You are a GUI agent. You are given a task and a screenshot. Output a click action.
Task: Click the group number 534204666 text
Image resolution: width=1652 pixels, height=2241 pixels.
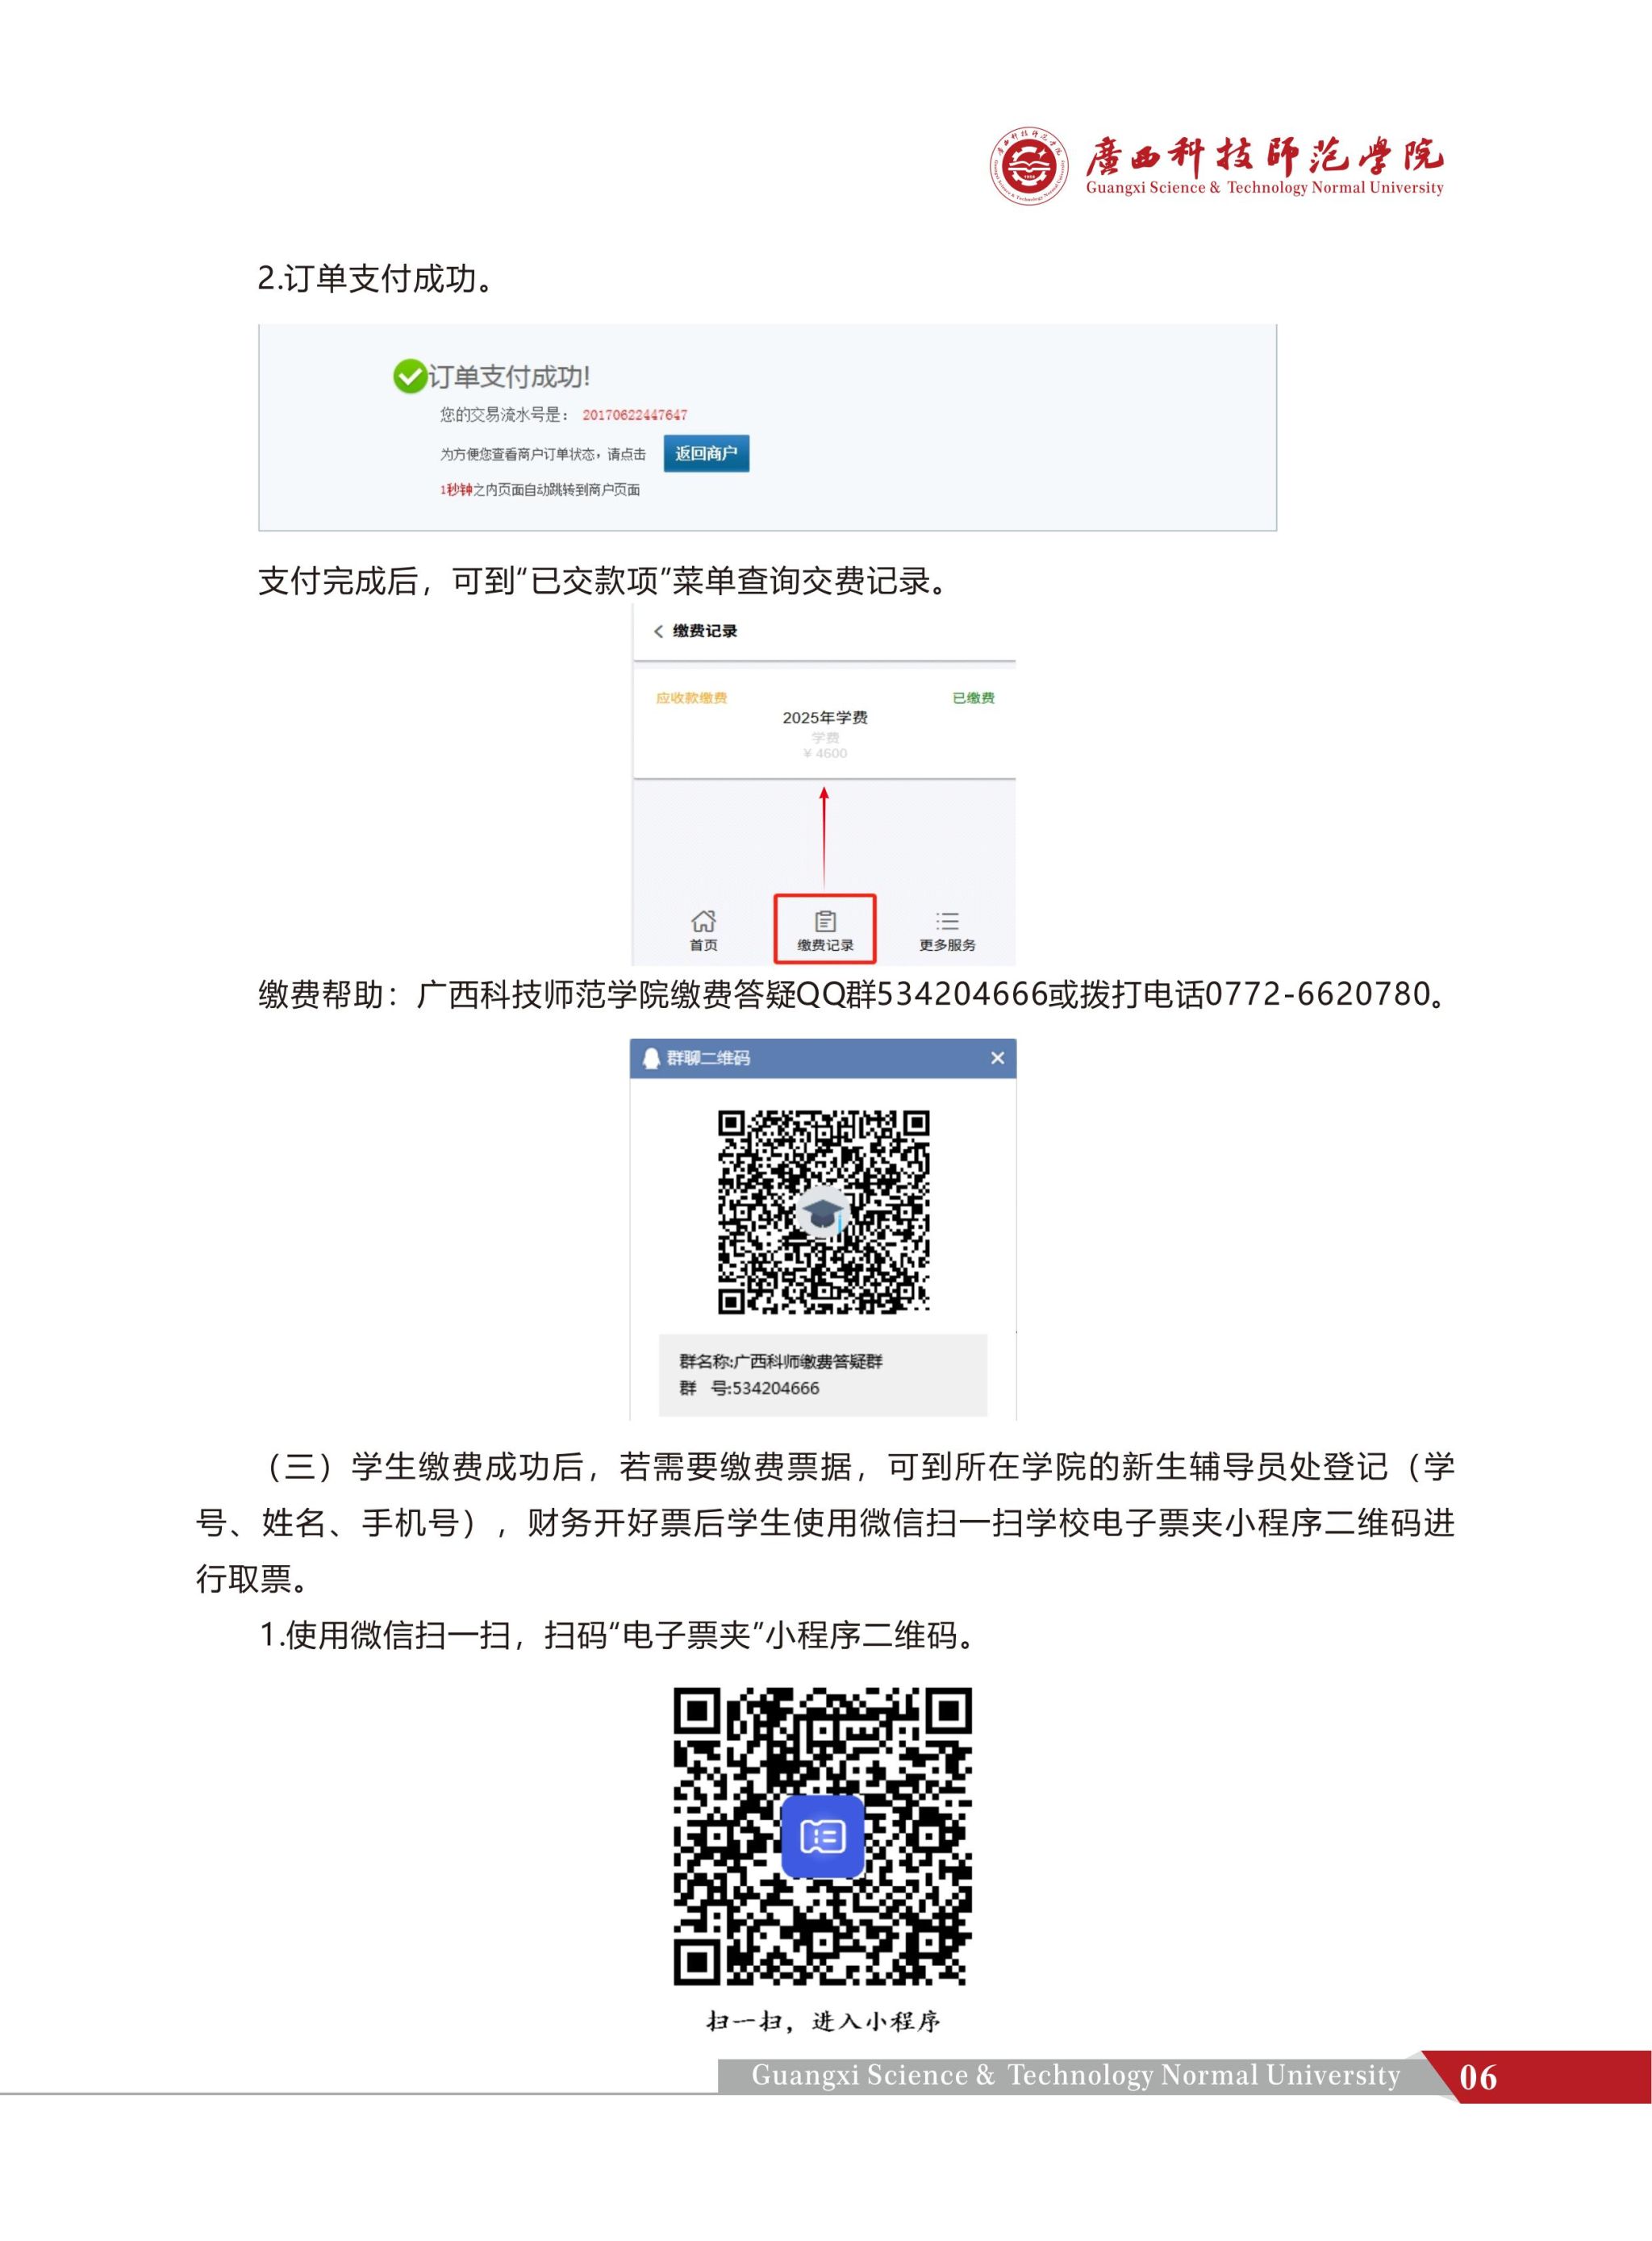point(776,1389)
